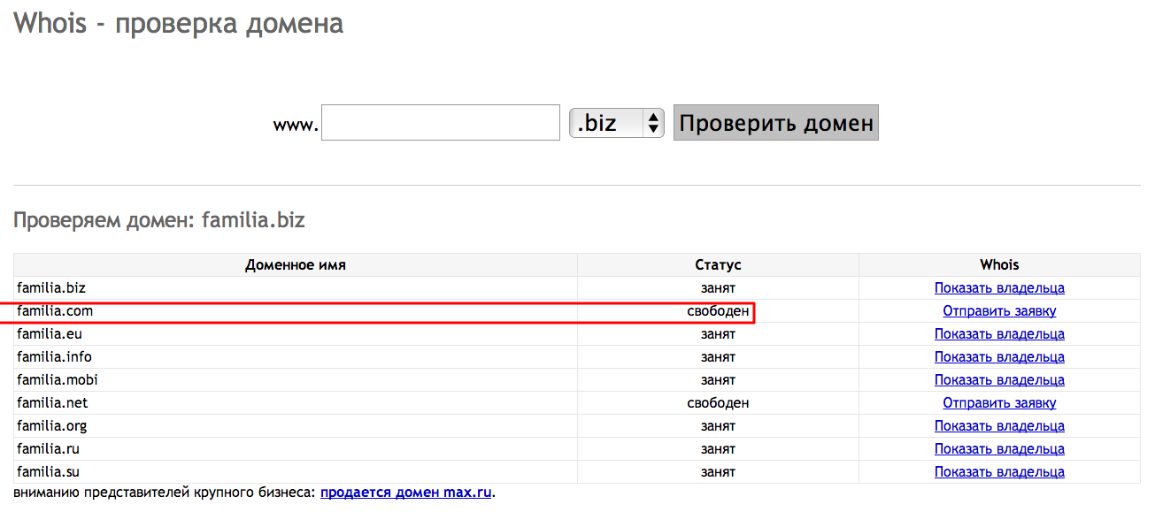
Task: Click the domain name input field
Action: tap(441, 123)
